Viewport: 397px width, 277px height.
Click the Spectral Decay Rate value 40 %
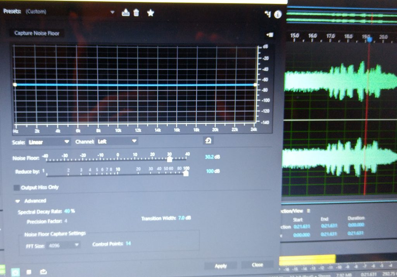(70, 211)
